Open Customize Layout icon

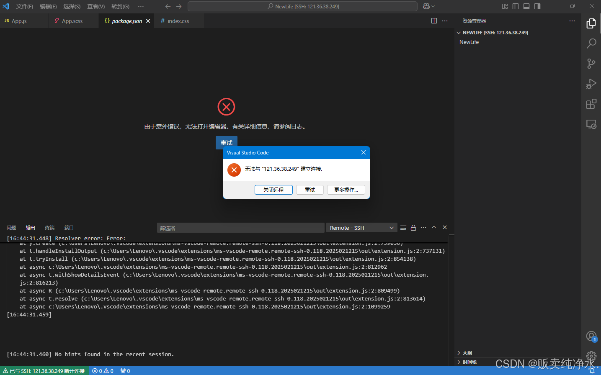pyautogui.click(x=505, y=6)
